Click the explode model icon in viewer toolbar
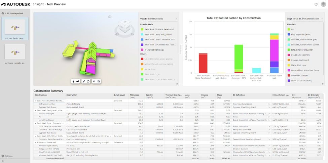328x163 pixels. coord(88,81)
